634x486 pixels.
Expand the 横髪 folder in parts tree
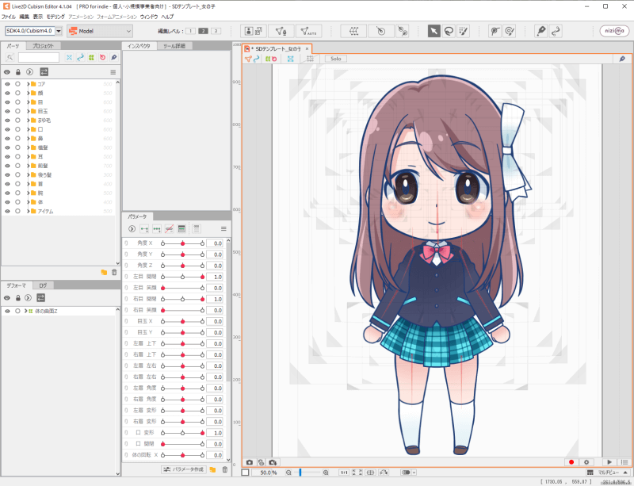(x=29, y=147)
